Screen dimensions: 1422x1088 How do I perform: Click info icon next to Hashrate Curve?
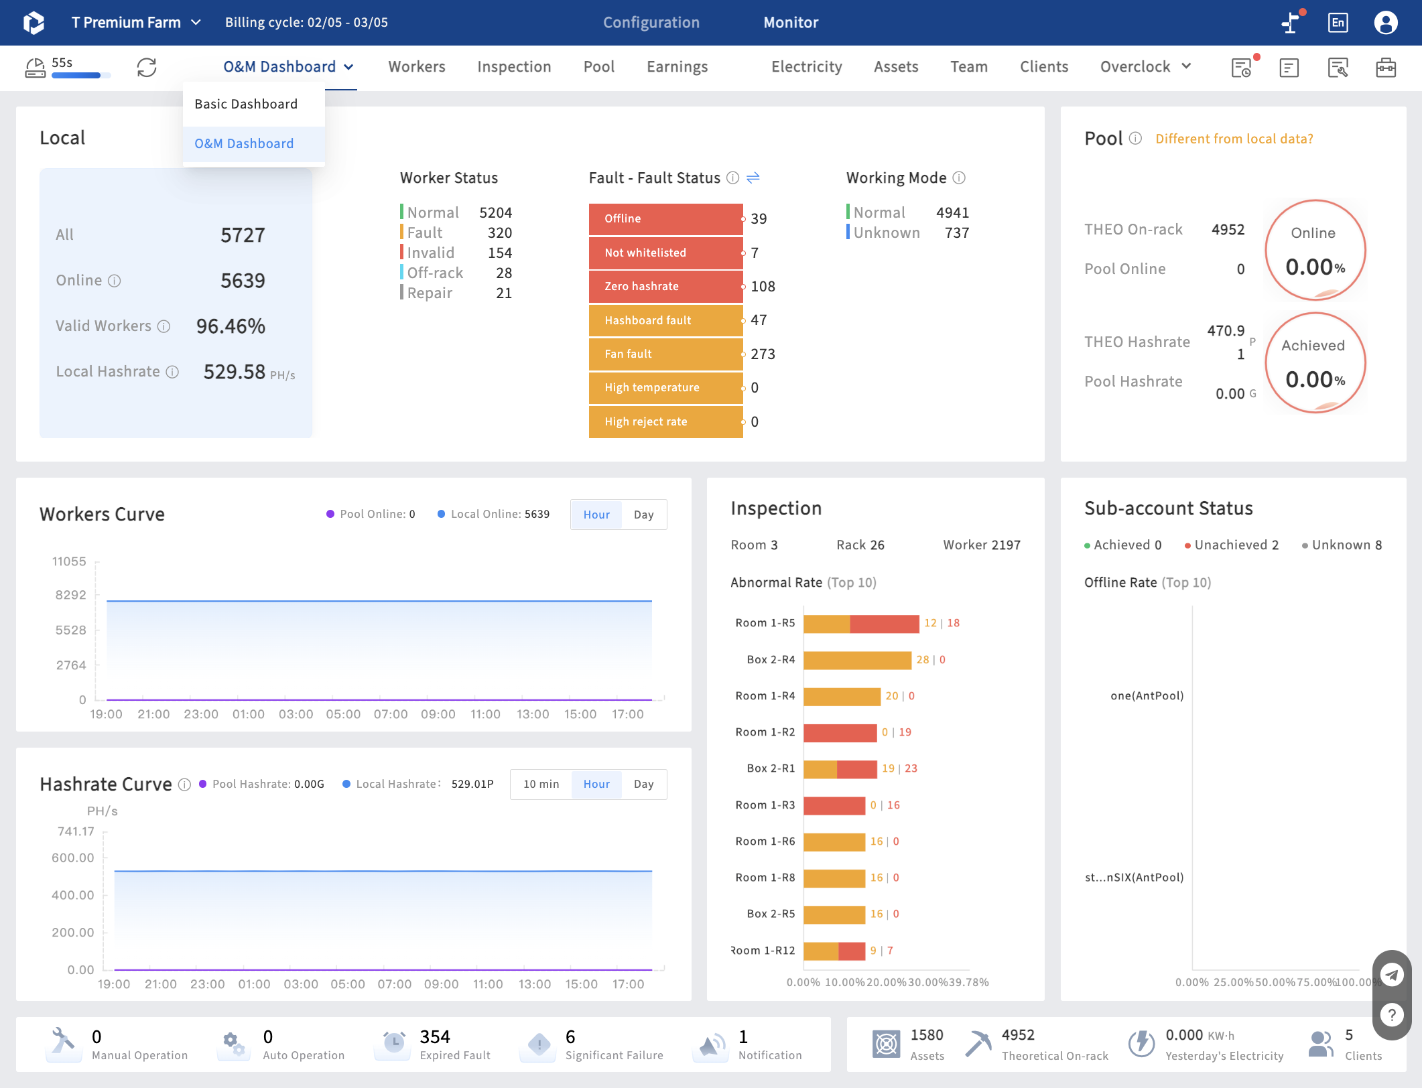(184, 785)
